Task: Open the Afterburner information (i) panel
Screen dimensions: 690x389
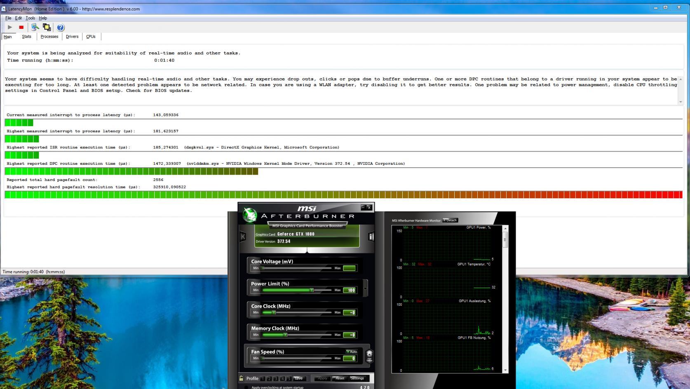Action: click(x=371, y=236)
